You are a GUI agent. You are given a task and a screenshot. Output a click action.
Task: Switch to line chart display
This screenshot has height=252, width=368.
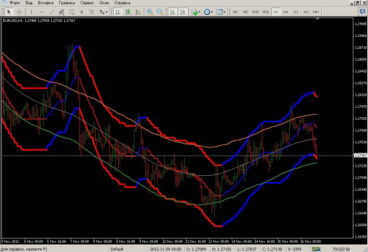pos(138,12)
